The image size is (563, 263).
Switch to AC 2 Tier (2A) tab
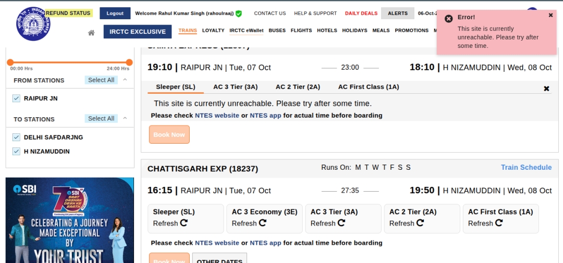click(x=298, y=87)
